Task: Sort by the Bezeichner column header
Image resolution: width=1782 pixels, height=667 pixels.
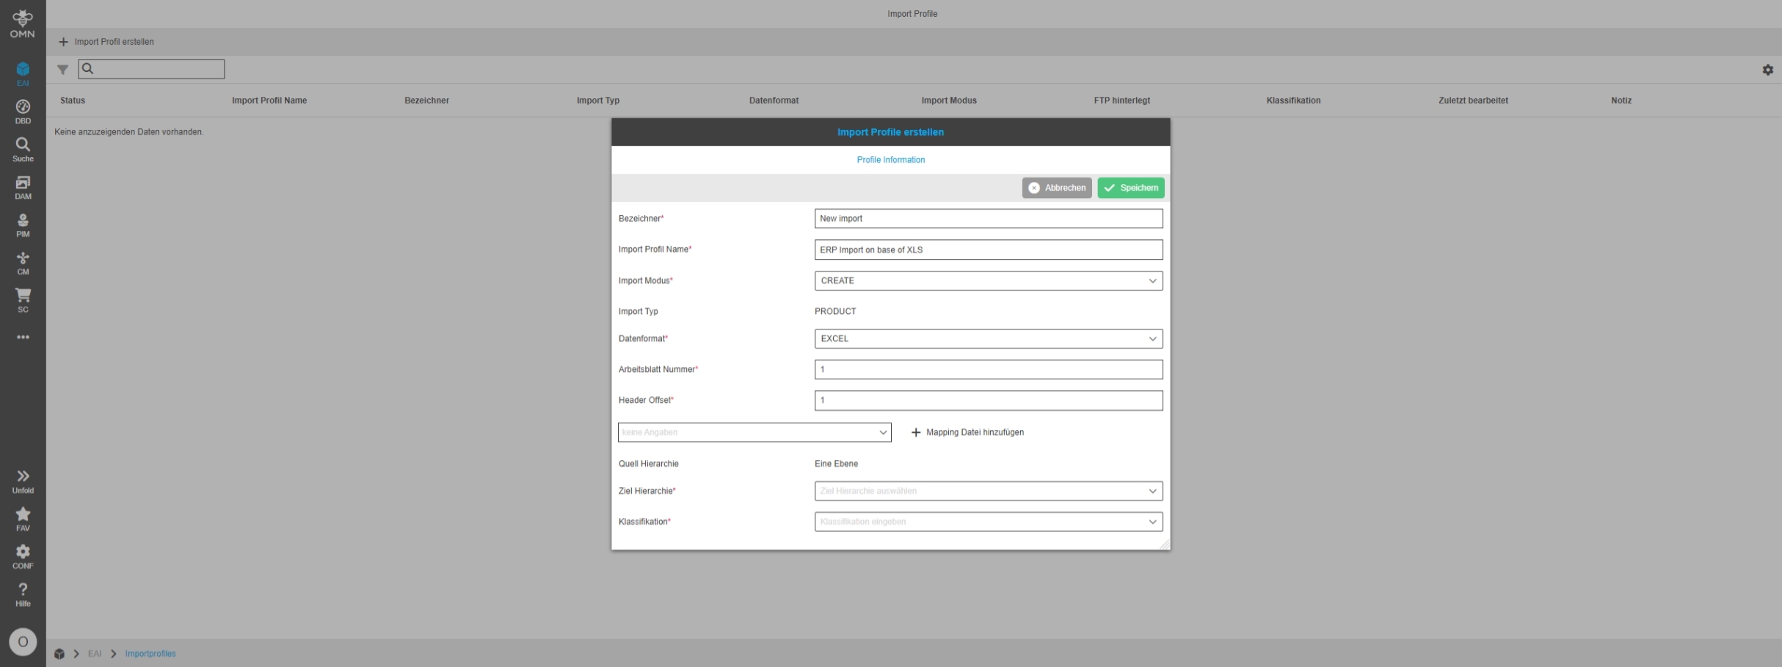Action: click(x=426, y=101)
